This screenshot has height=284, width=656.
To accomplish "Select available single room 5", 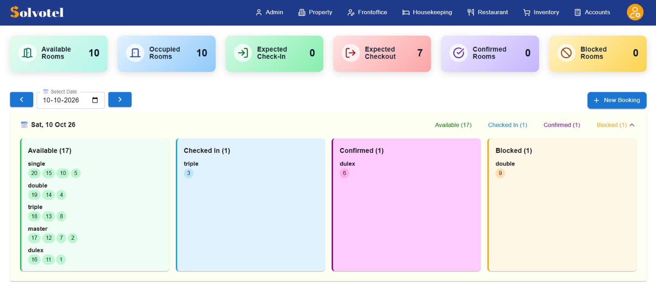I will coord(76,173).
